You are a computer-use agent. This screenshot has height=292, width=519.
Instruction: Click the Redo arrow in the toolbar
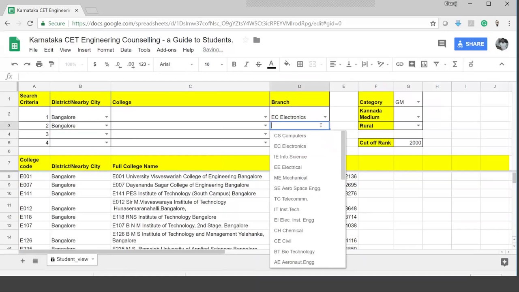point(27,64)
